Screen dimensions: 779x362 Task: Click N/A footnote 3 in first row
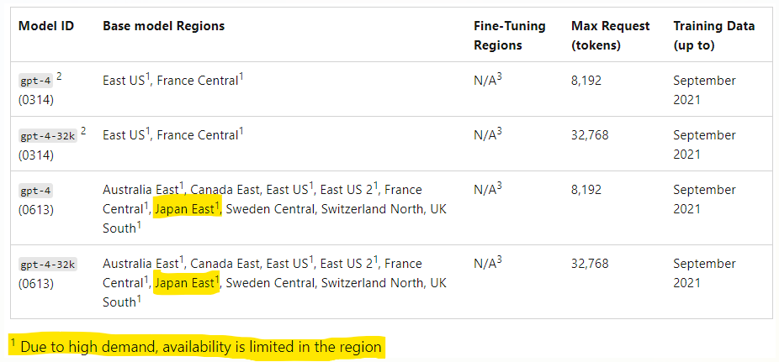[487, 80]
